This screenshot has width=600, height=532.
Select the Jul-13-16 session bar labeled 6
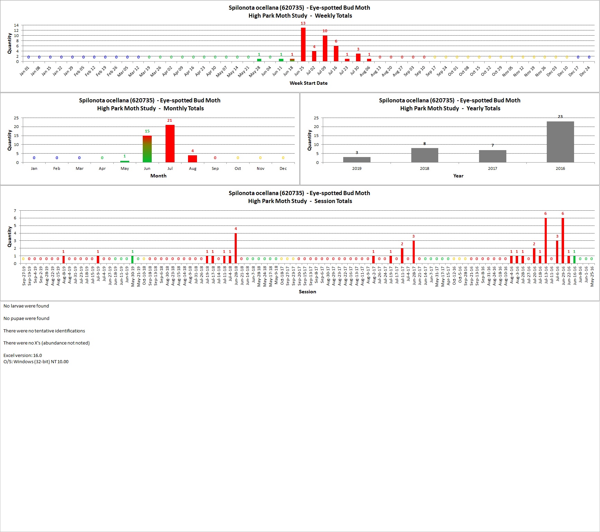coord(546,241)
